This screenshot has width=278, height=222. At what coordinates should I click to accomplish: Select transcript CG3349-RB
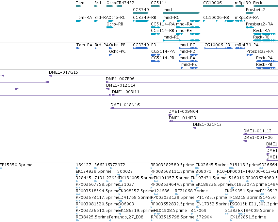click(141, 21)
